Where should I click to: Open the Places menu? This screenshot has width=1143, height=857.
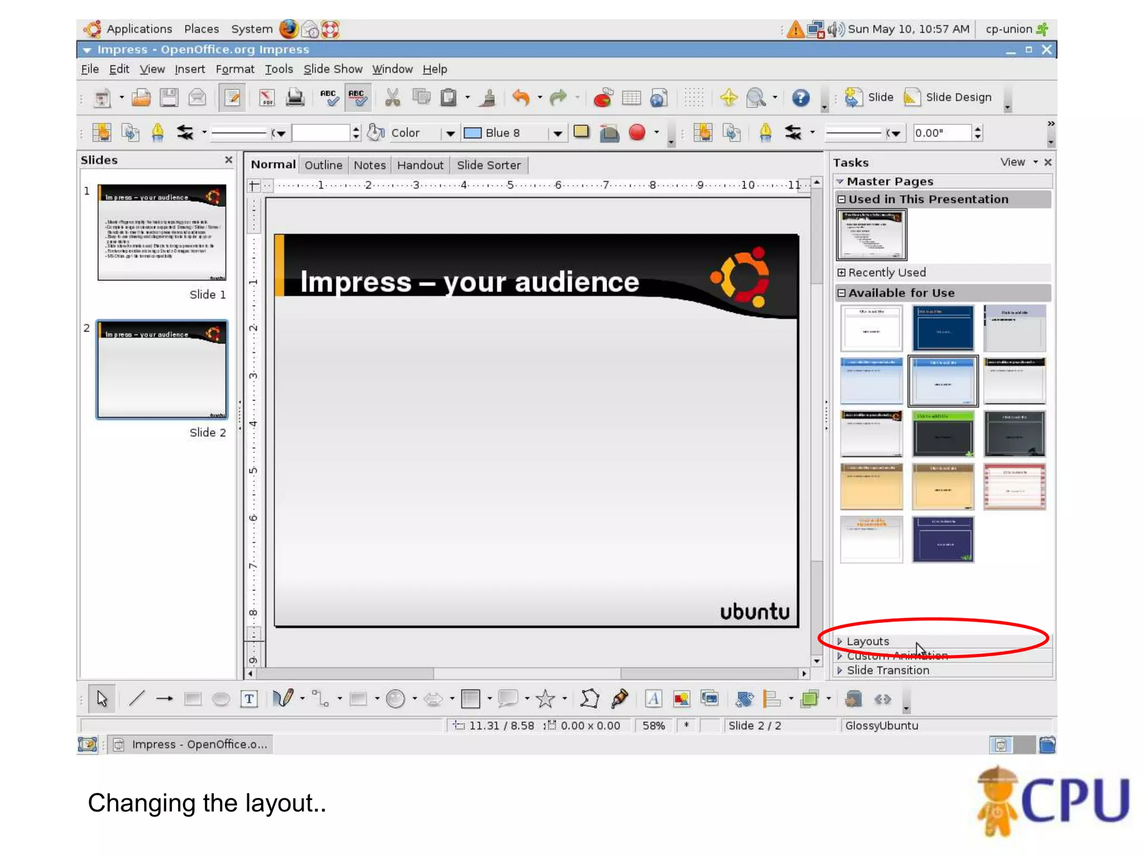tap(201, 29)
